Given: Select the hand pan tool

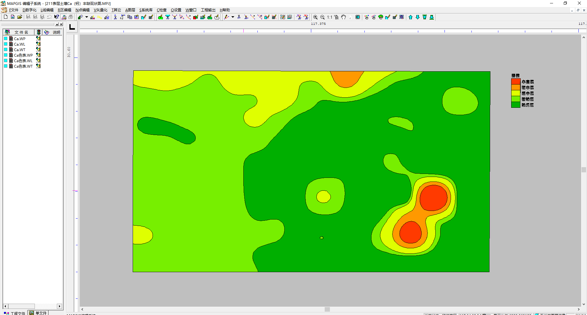Looking at the screenshot, I should tap(343, 17).
